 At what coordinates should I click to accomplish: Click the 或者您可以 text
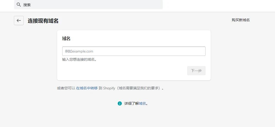coord(66,88)
